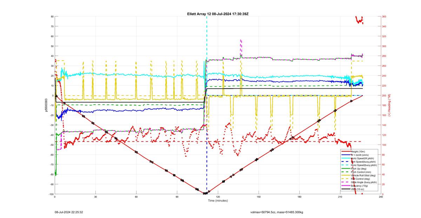Click the footer timestamp "08-Jul-2024 22:25:32"
Image resolution: width=421 pixels, height=218 pixels.
[69, 212]
